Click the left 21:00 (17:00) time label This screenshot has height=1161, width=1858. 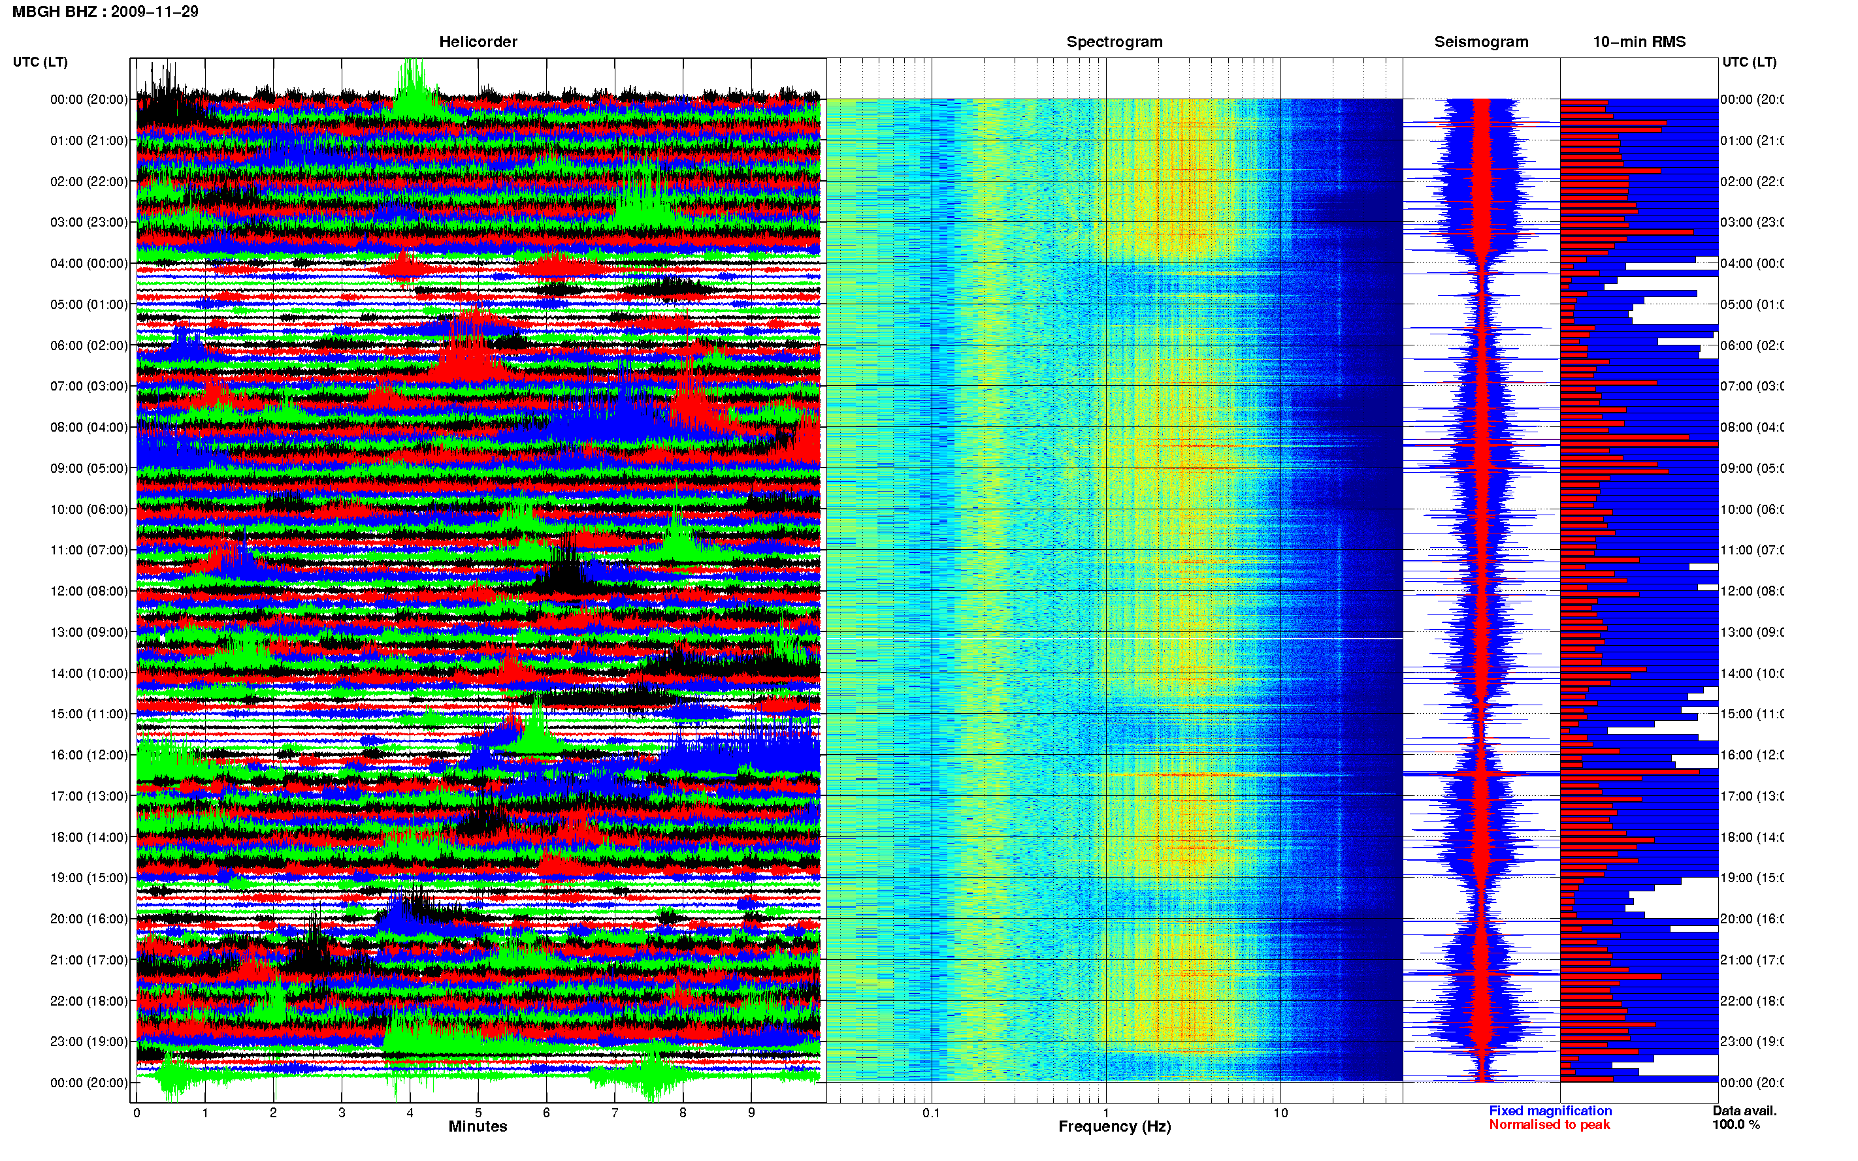point(89,960)
